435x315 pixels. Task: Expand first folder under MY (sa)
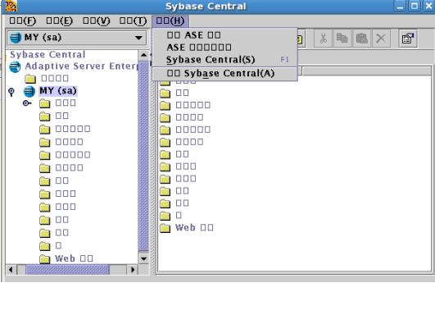click(x=27, y=103)
